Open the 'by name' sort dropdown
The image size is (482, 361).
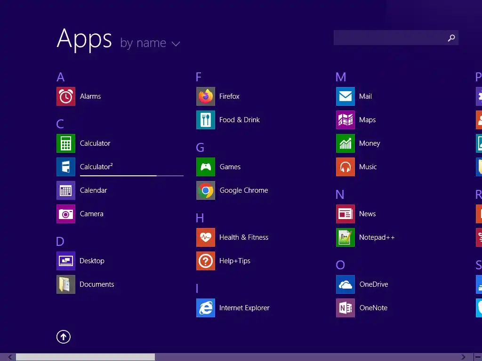[150, 43]
